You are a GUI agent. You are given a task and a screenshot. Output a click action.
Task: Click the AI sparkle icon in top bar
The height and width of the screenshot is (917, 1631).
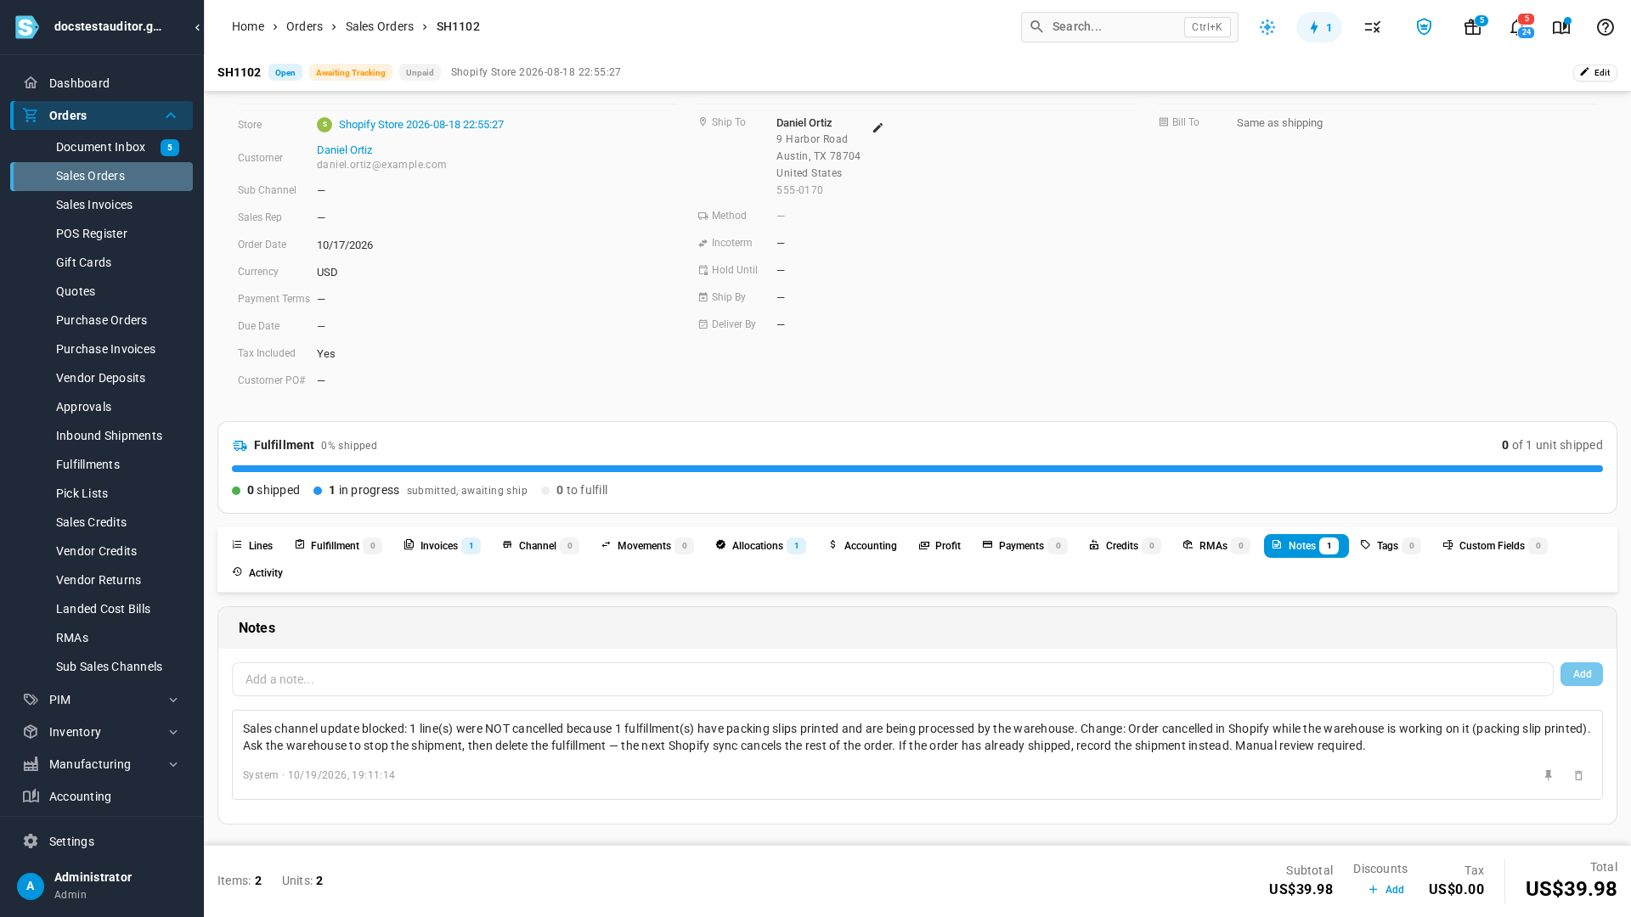[1267, 27]
